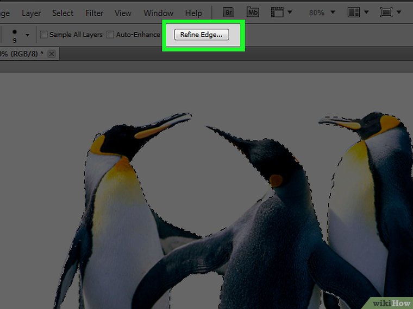Launch Adobe Bridge from the Br icon
413x309 pixels.
230,12
